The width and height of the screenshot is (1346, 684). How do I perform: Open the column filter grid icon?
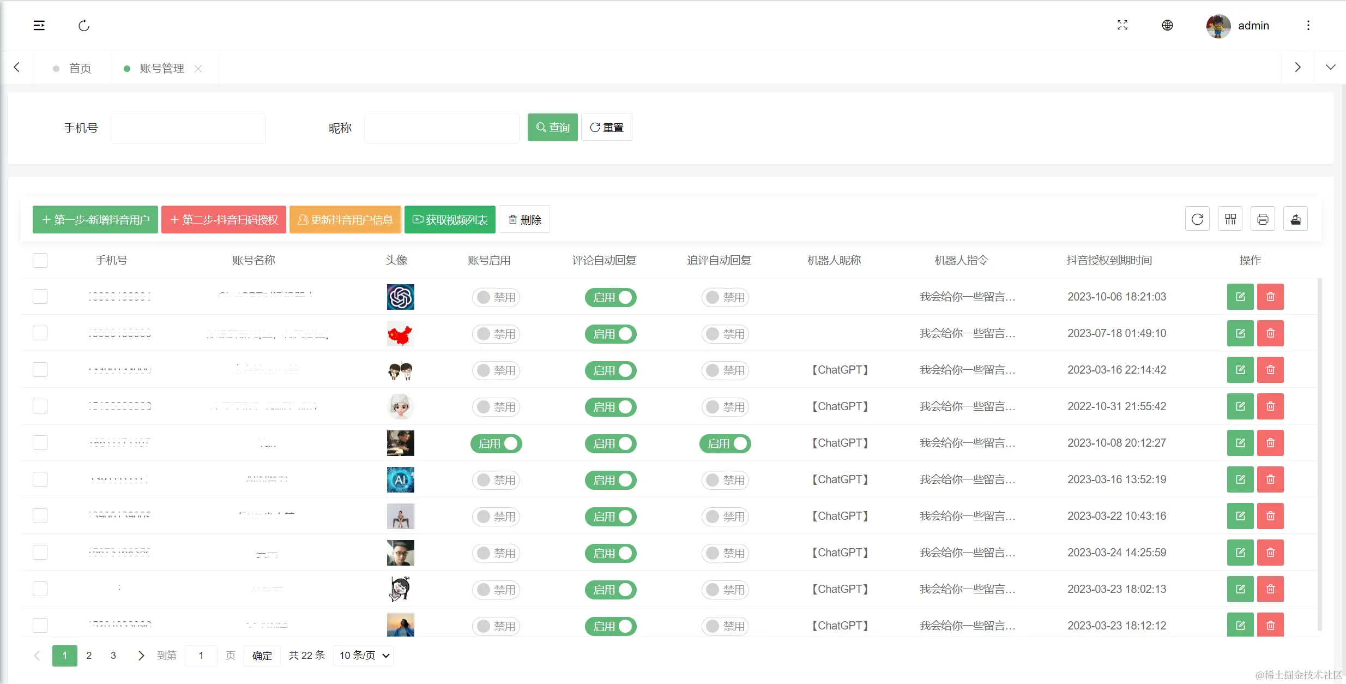1230,219
